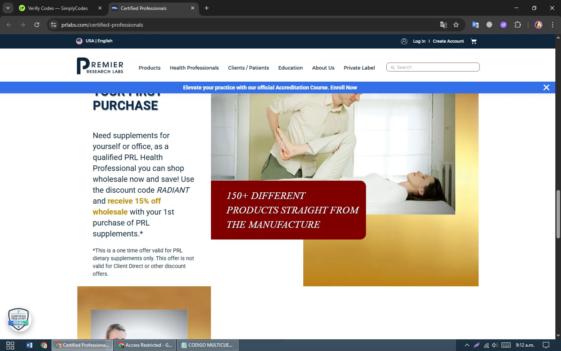Open the globe extension icon

click(489, 25)
